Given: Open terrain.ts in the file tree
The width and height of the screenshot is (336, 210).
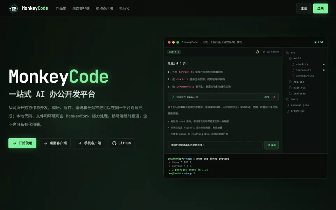Looking at the screenshot, I should tap(301, 70).
